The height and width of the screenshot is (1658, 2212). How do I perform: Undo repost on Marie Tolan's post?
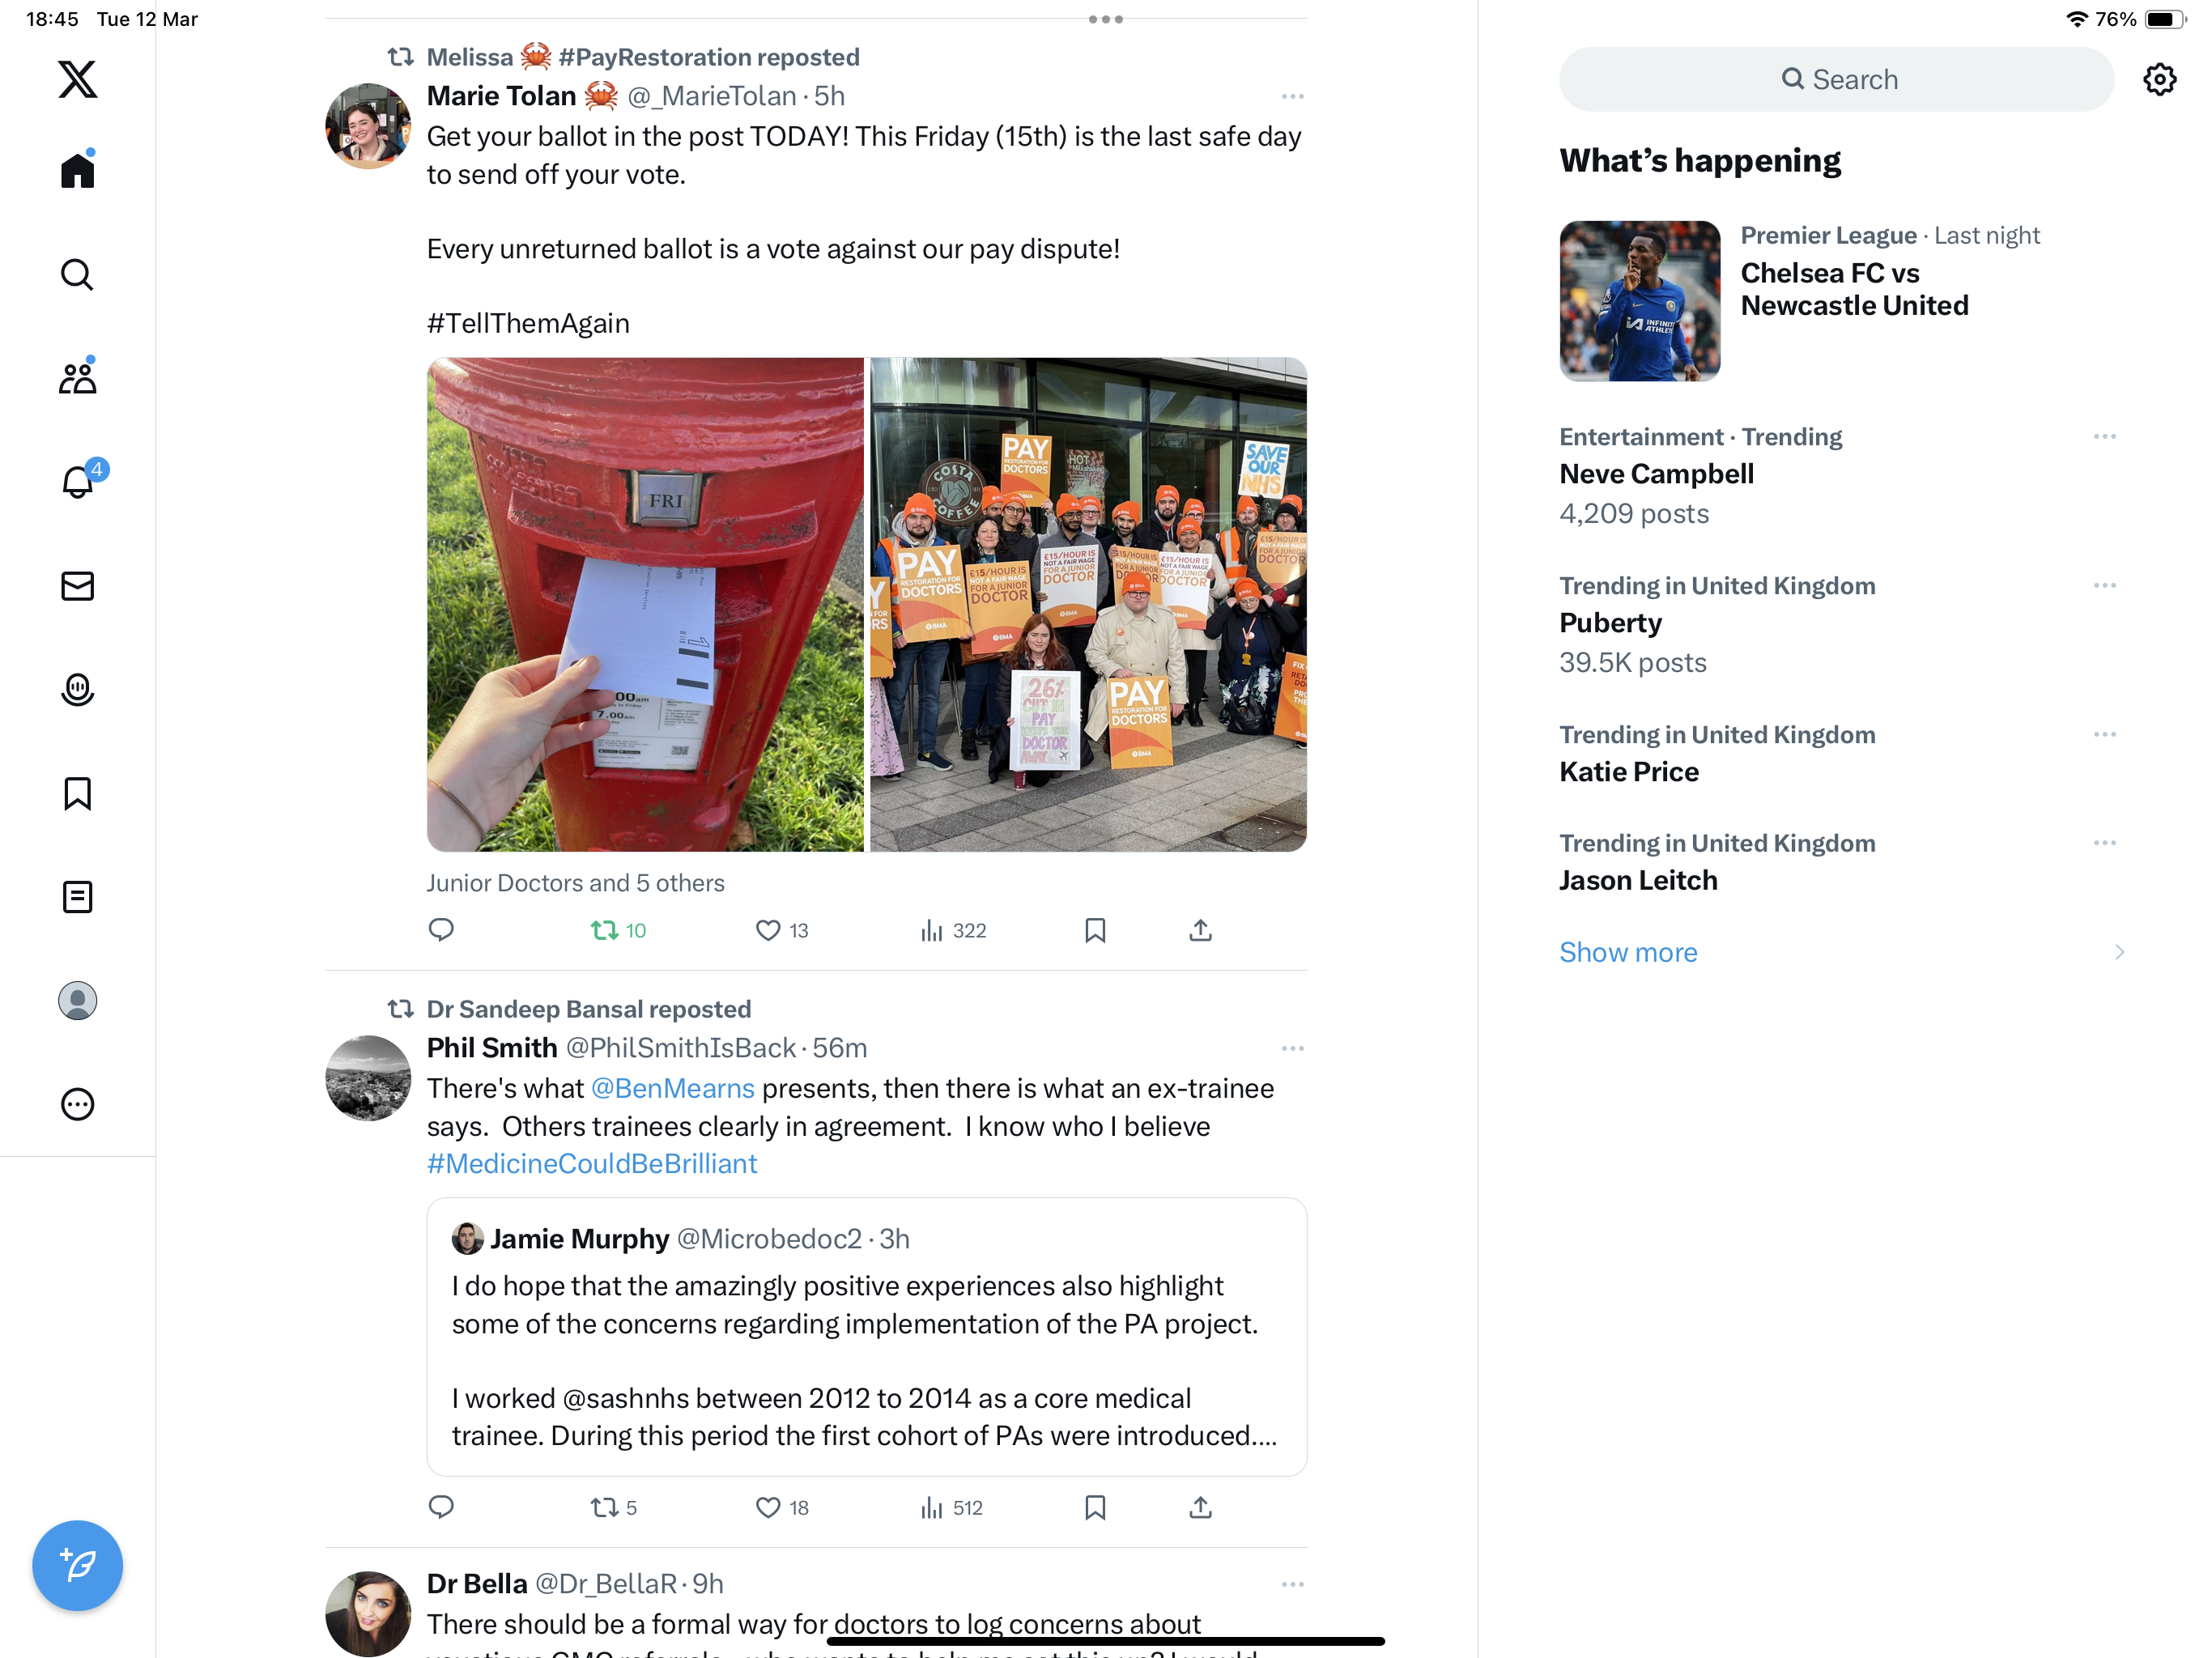click(618, 931)
